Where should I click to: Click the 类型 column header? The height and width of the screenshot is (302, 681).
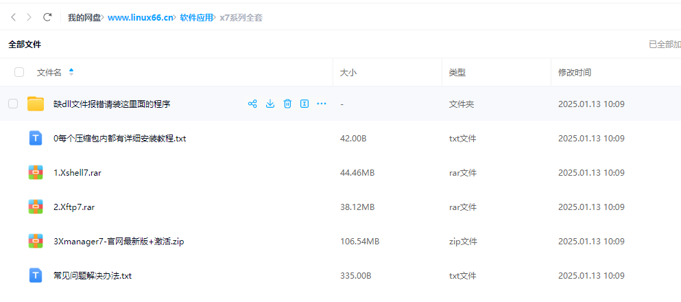pyautogui.click(x=457, y=73)
